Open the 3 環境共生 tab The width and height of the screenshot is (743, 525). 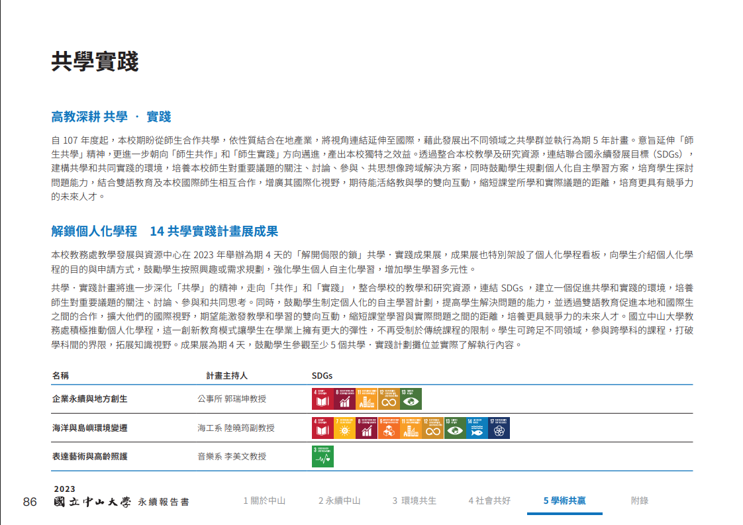(415, 501)
